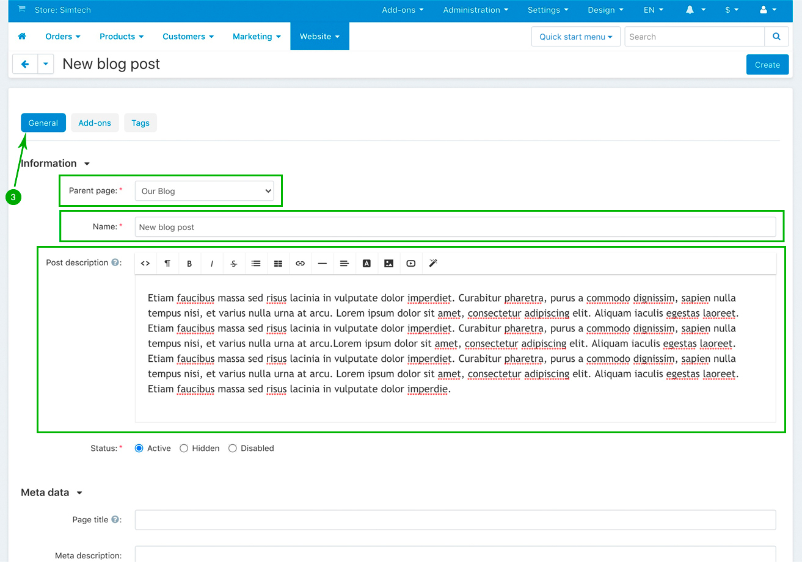Click the strikethrough formatting icon
The width and height of the screenshot is (802, 562).
tap(234, 264)
